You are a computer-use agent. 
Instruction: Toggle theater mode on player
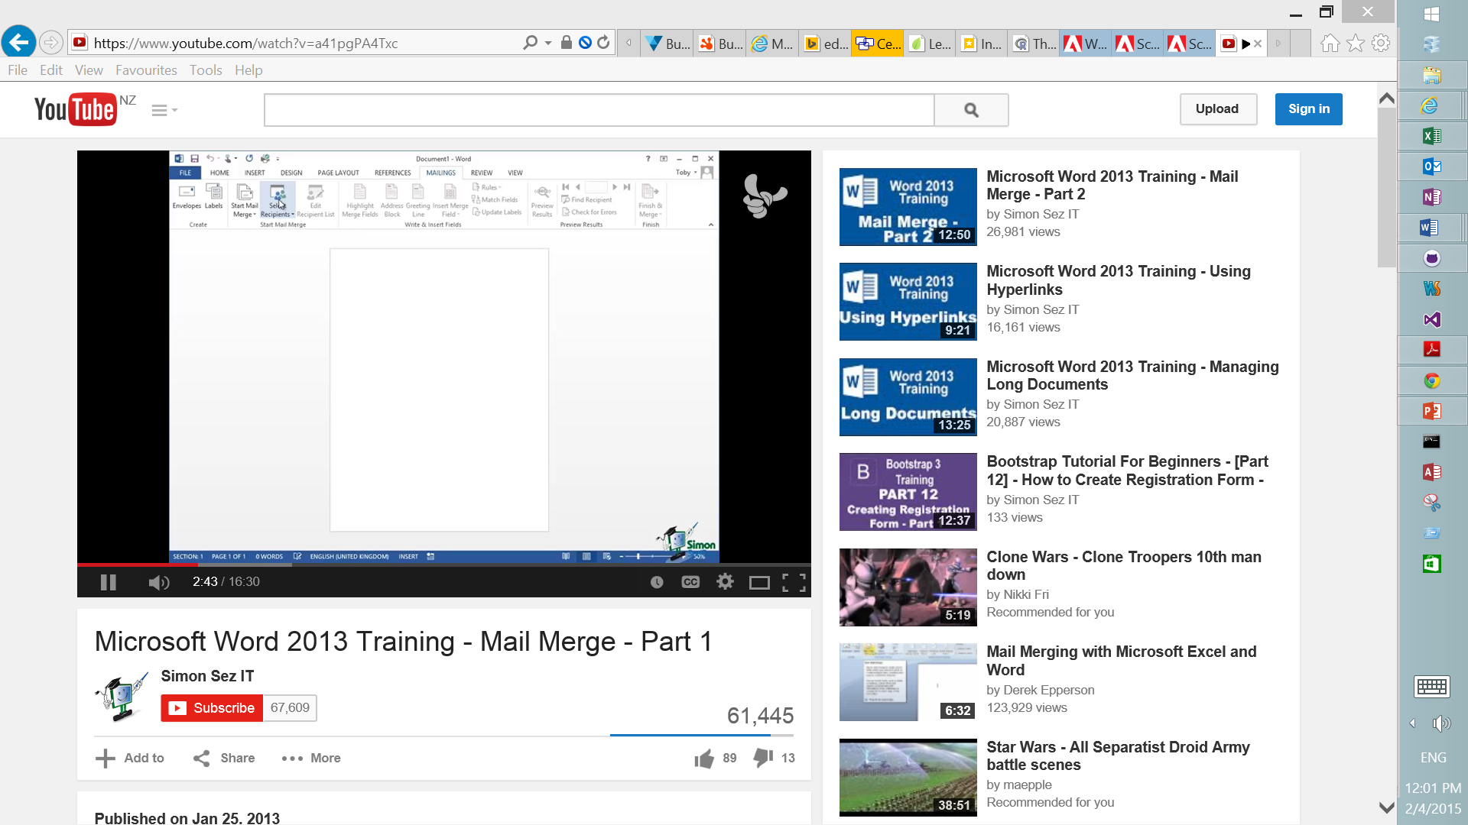(759, 583)
